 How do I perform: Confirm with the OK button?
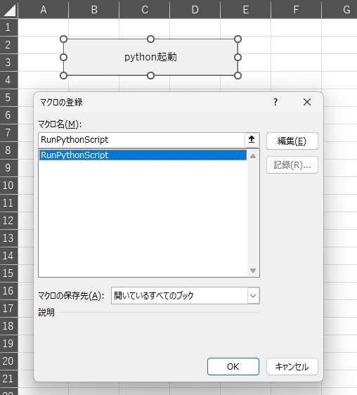click(x=233, y=366)
